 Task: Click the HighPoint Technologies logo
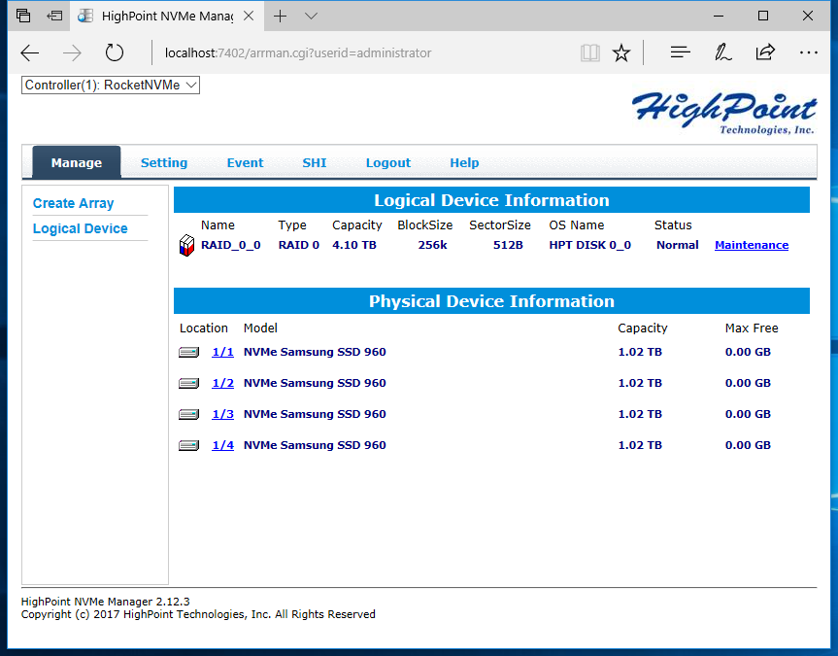click(724, 114)
